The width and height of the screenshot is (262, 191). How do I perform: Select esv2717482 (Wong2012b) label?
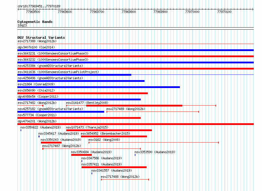point(37,103)
